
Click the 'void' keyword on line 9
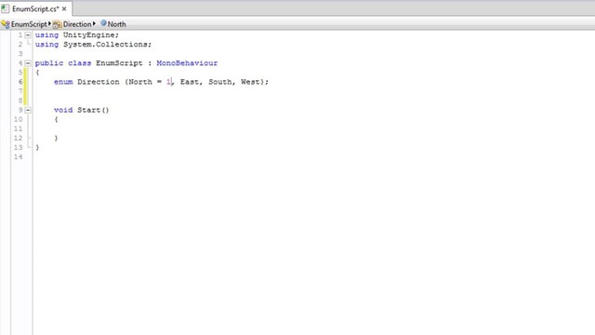coord(63,110)
